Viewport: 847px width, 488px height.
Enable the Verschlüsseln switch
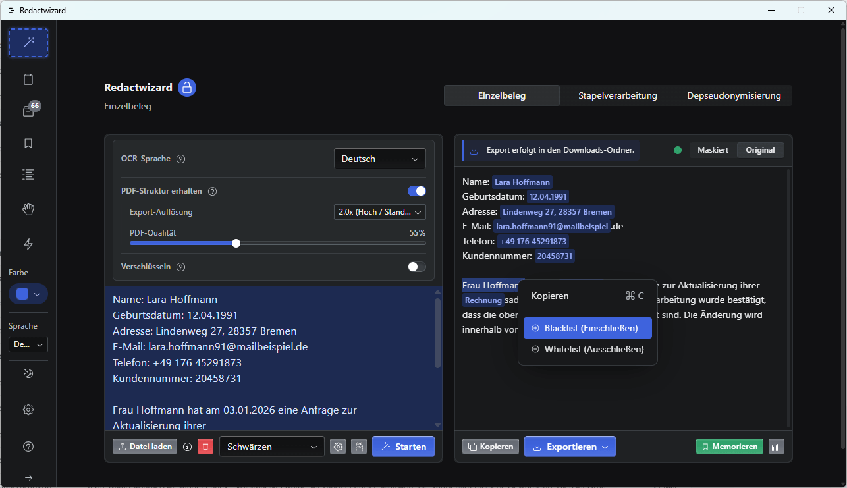coord(417,267)
